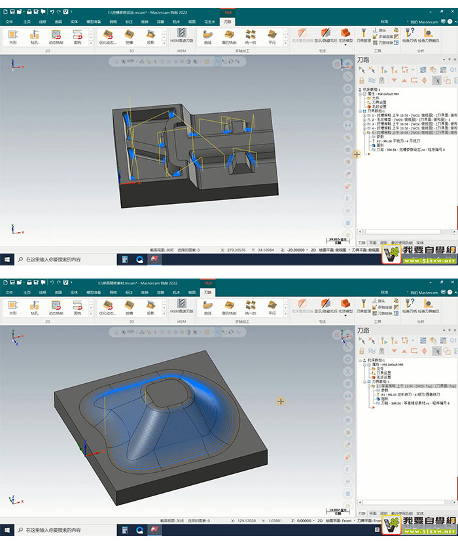The image size is (458, 542).
Task: Click G1 post icon in bottom 刀路 panel
Action: click(x=453, y=341)
